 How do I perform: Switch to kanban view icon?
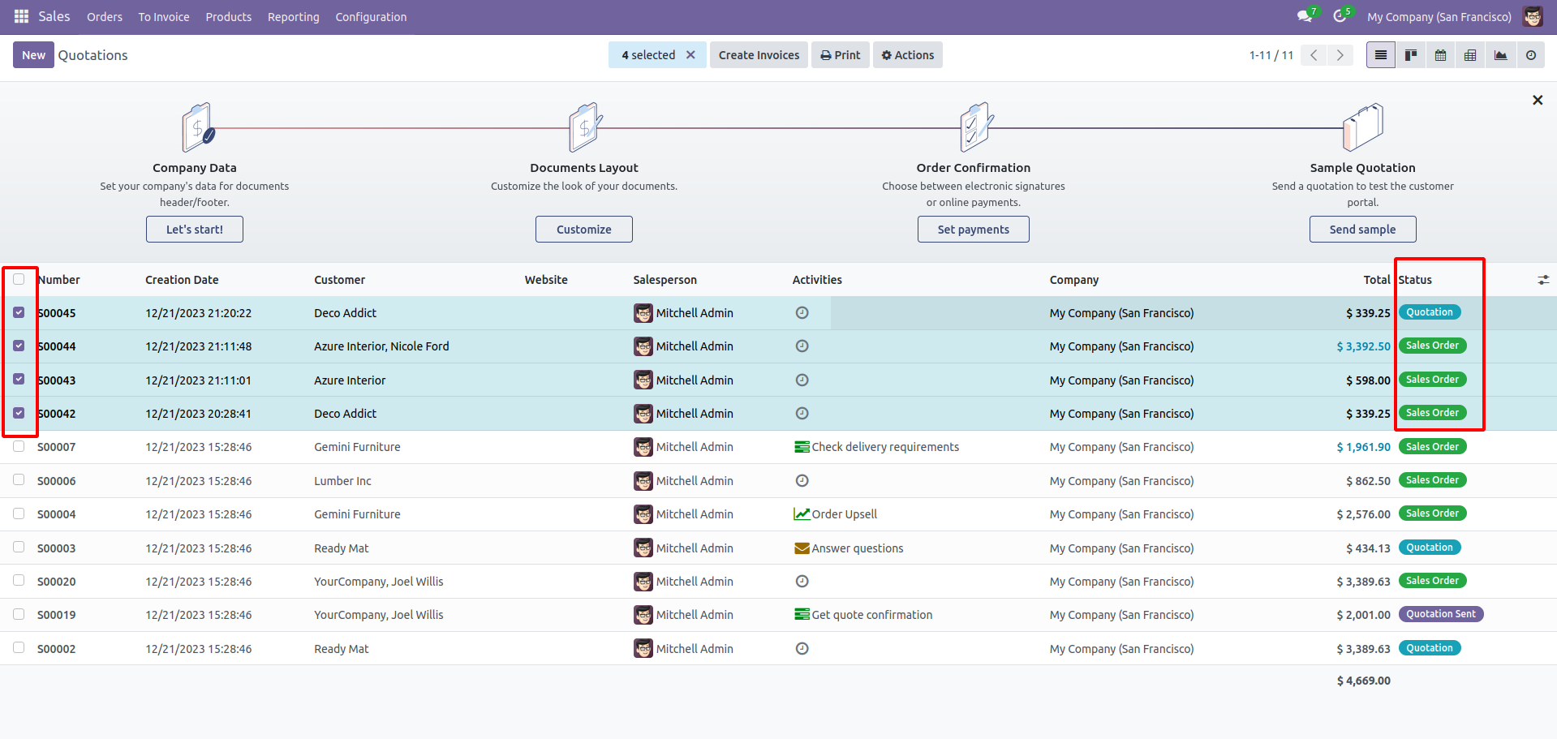tap(1411, 55)
